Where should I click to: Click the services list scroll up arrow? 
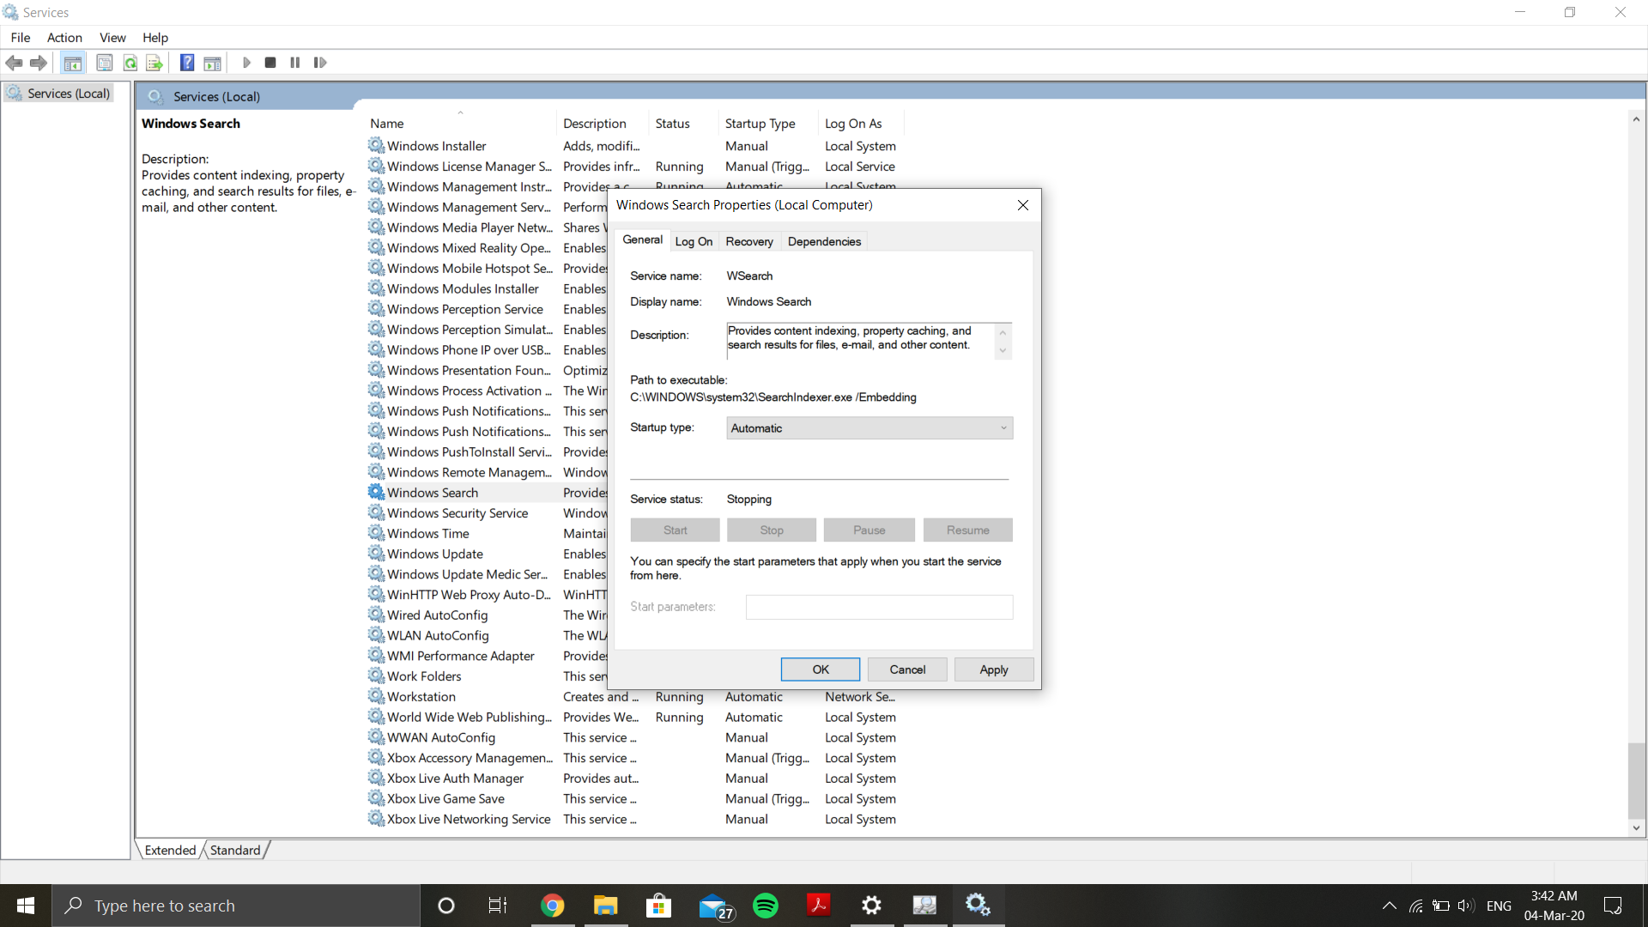click(1636, 119)
